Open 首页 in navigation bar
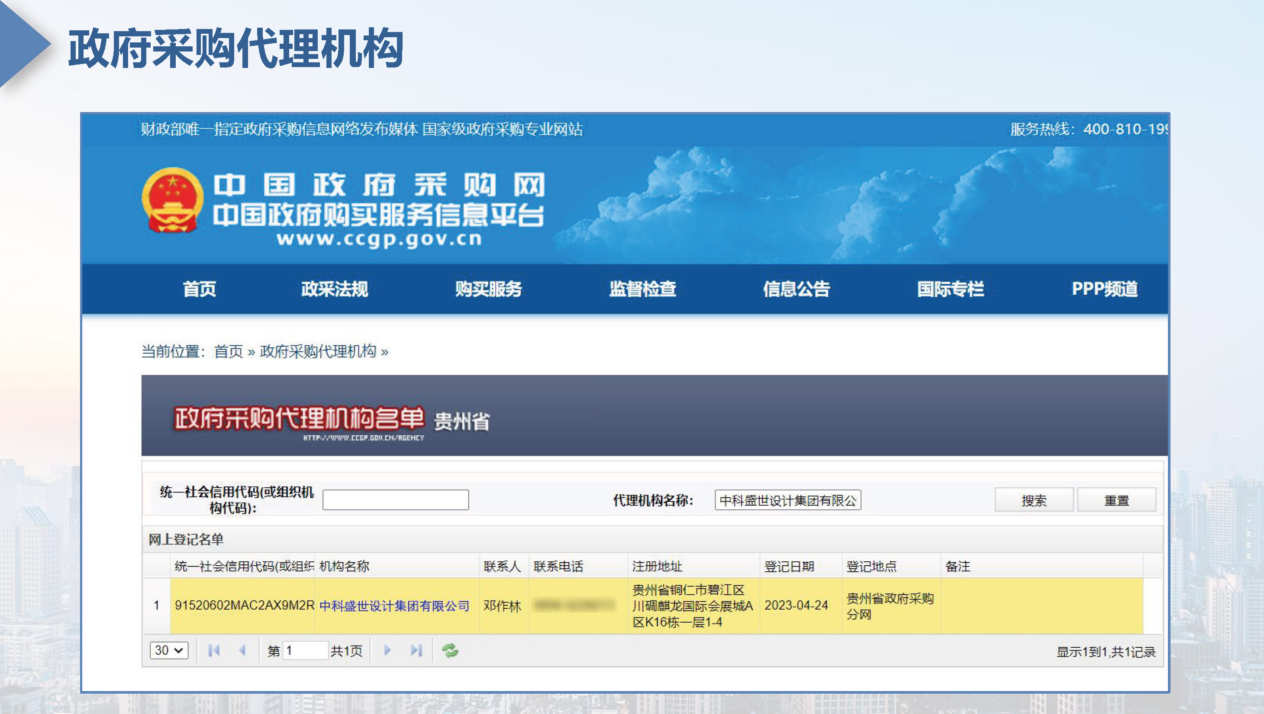1264x714 pixels. click(x=199, y=289)
